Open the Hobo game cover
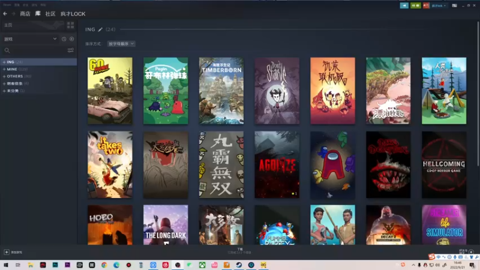The width and height of the screenshot is (480, 270). [x=110, y=224]
